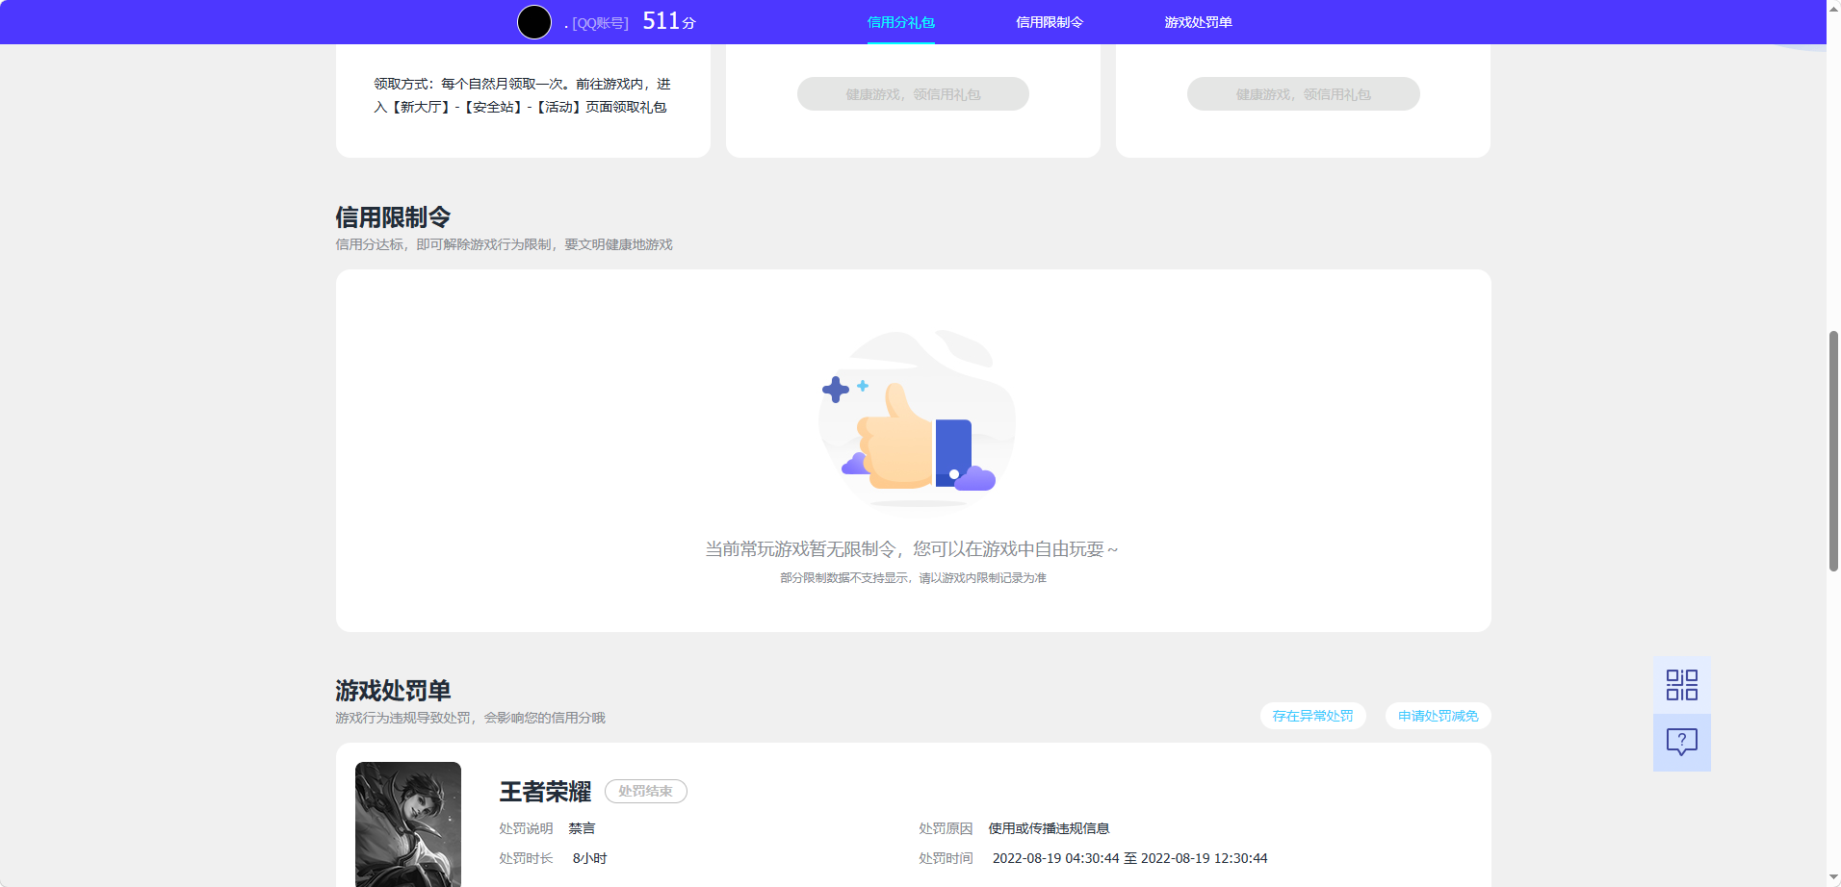Image resolution: width=1841 pixels, height=887 pixels.
Task: Click the vertical page scrollbar thumb
Action: [1833, 451]
